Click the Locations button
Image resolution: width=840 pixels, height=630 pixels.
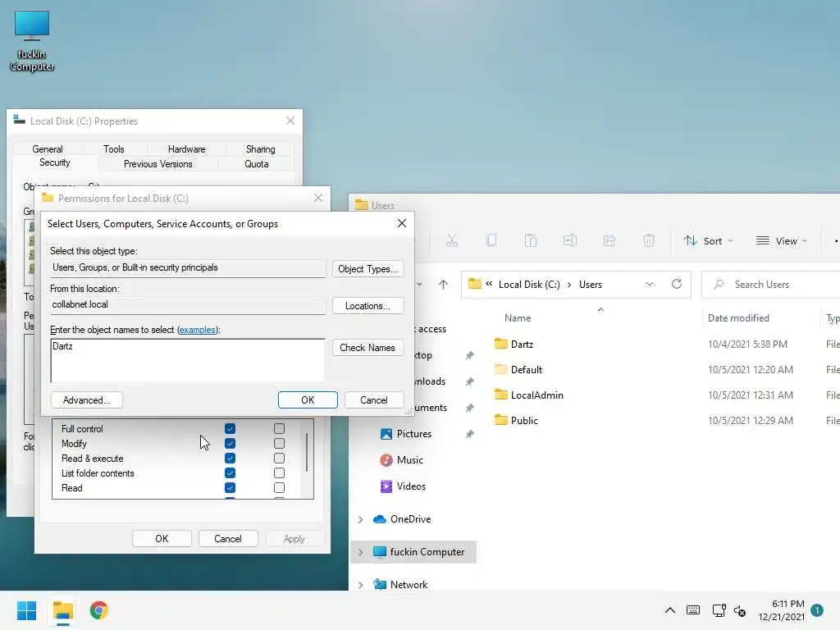point(368,306)
